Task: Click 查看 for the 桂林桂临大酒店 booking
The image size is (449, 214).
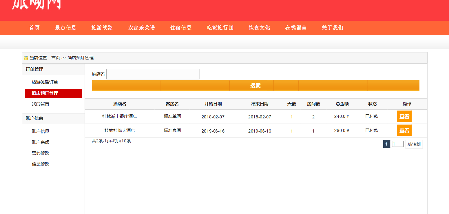Action: tap(404, 131)
